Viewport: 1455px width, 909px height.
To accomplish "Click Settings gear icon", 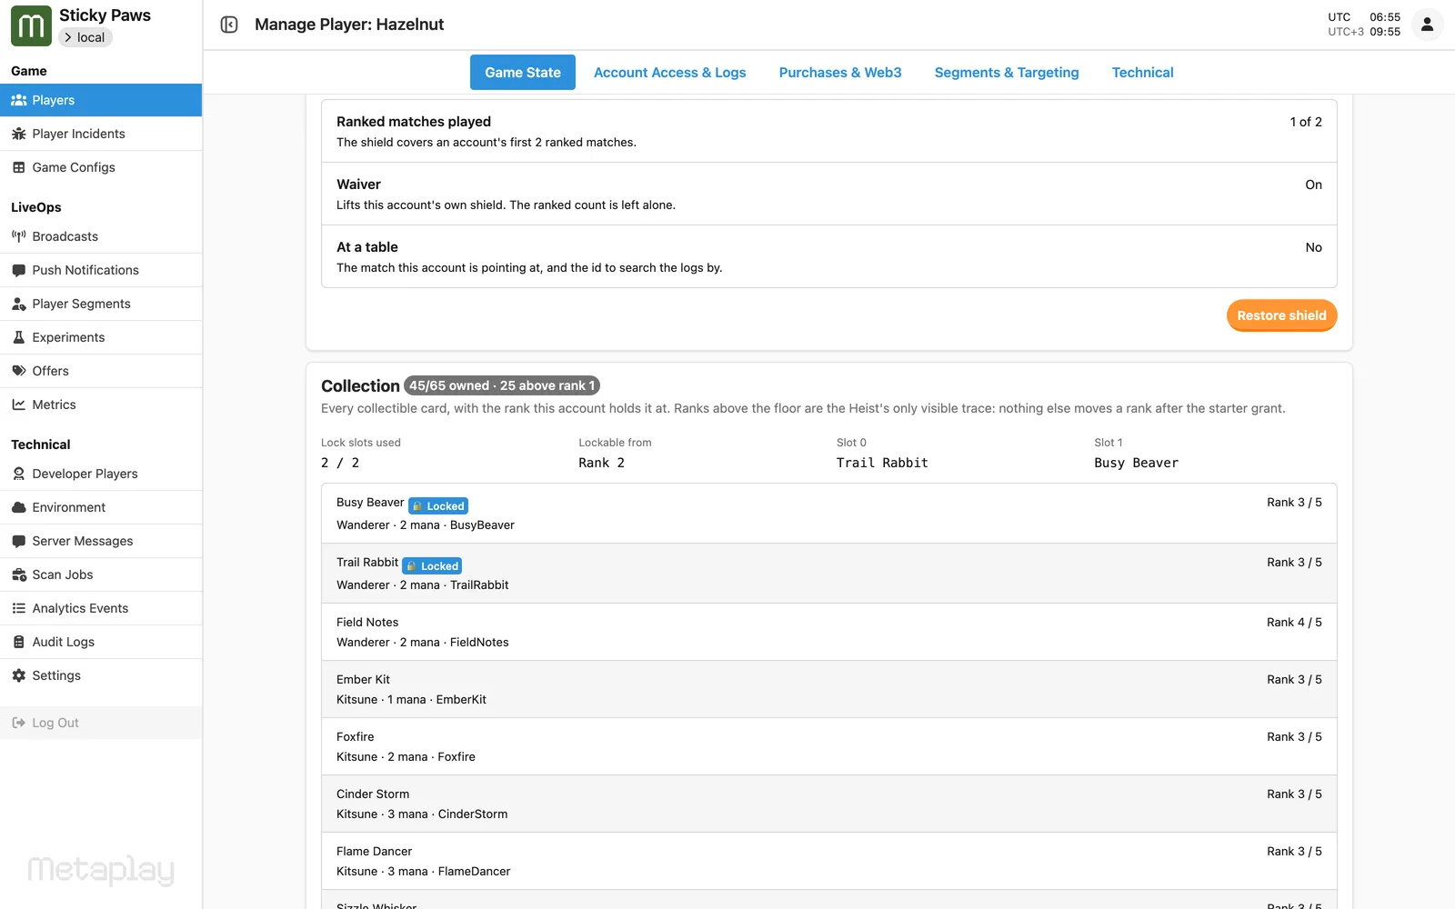I will (x=18, y=675).
